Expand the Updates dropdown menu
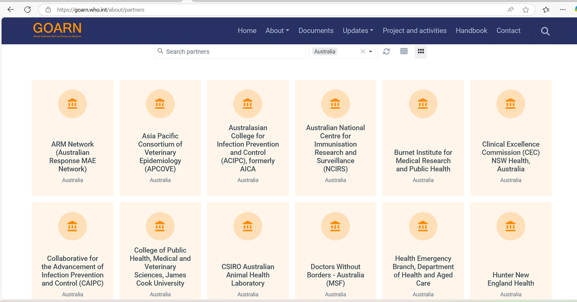The width and height of the screenshot is (577, 302). pyautogui.click(x=358, y=30)
